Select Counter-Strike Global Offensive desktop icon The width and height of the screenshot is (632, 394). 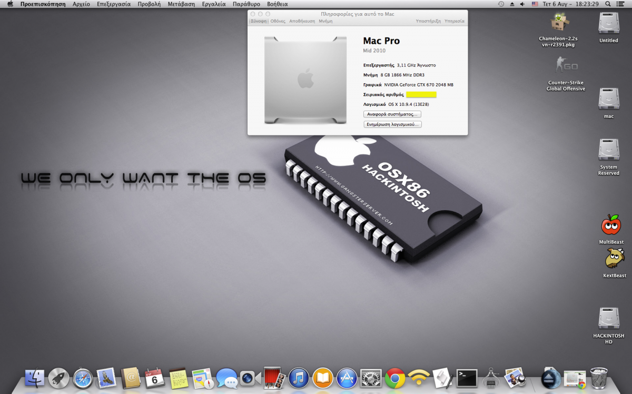[566, 73]
